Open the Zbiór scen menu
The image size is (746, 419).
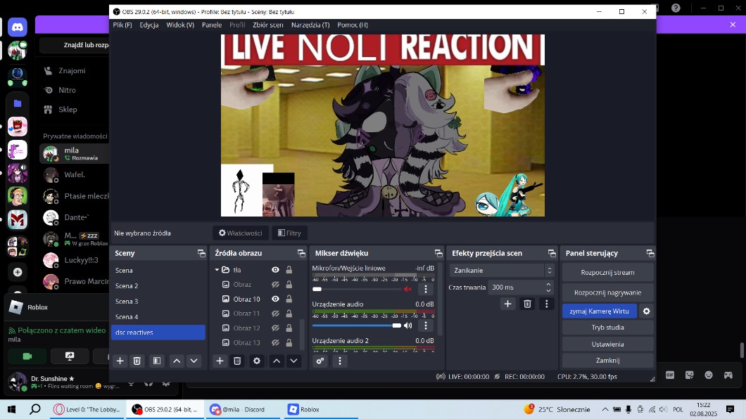coord(267,25)
